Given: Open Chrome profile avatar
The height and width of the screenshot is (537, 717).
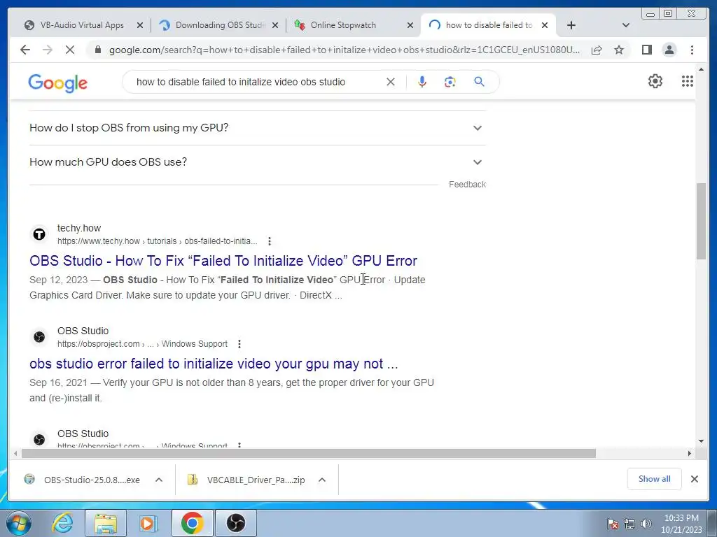Looking at the screenshot, I should [x=669, y=50].
